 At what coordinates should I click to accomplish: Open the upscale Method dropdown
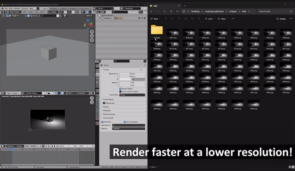[x=129, y=129]
